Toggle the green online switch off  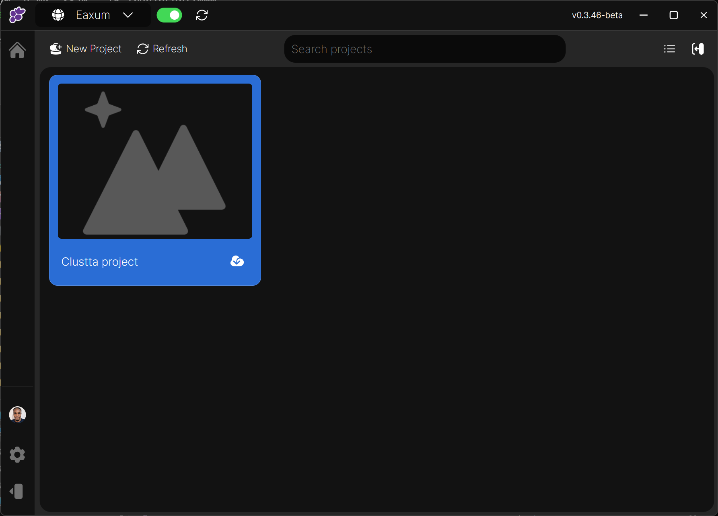tap(169, 15)
